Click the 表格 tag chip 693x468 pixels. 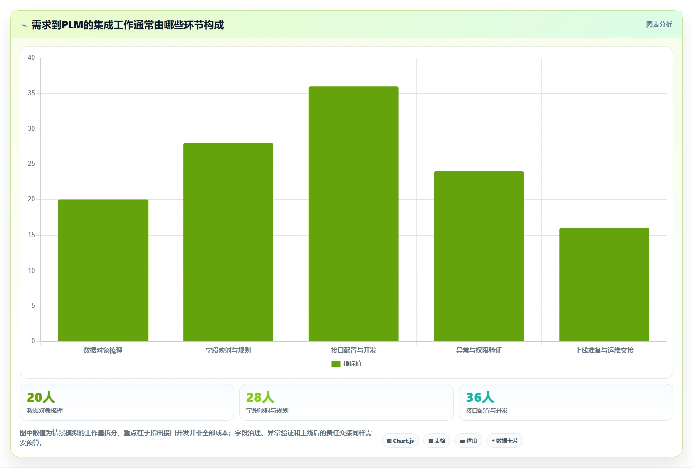(x=437, y=441)
